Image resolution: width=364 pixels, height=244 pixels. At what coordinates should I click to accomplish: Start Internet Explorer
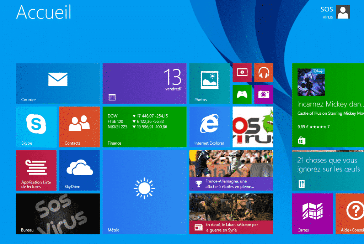[x=209, y=127]
